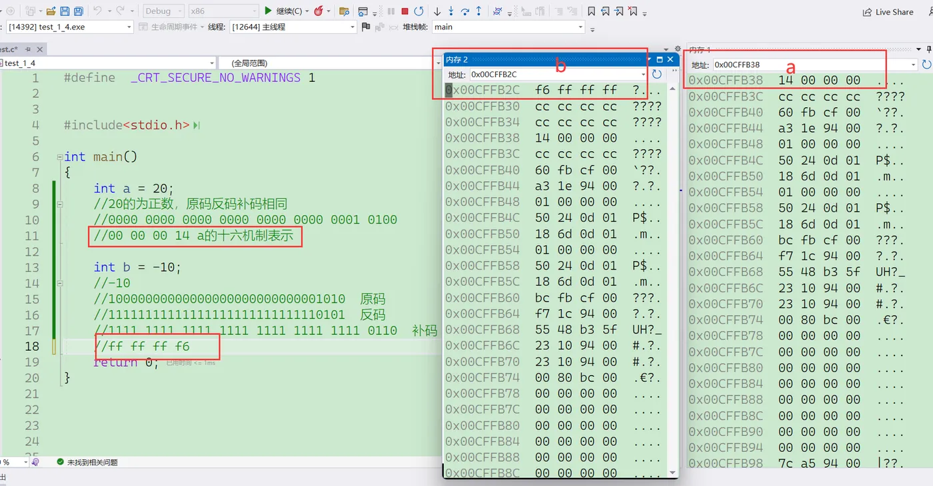Click Memory 2 row 0x00CFFB68
The image size is (933, 486).
point(554,330)
